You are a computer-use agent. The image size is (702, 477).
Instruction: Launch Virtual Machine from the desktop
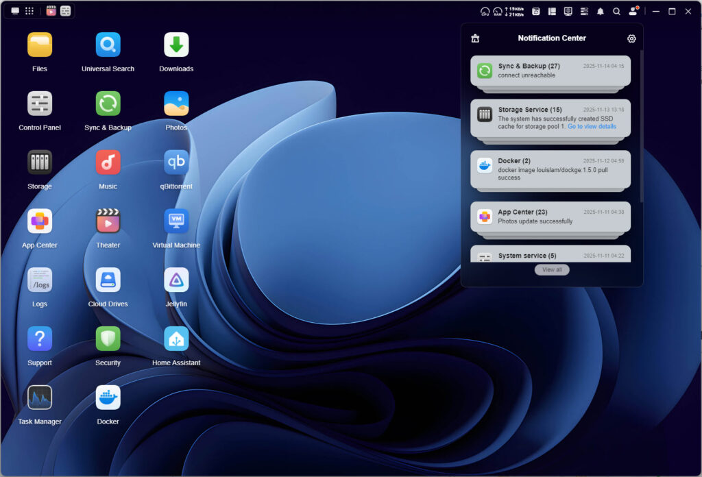[176, 221]
